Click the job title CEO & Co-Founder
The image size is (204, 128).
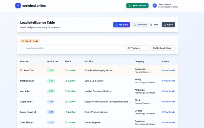(x=94, y=81)
